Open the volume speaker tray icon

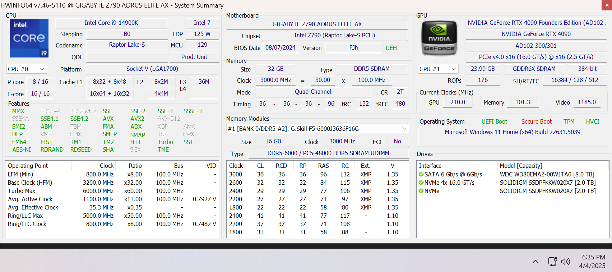[566, 262]
